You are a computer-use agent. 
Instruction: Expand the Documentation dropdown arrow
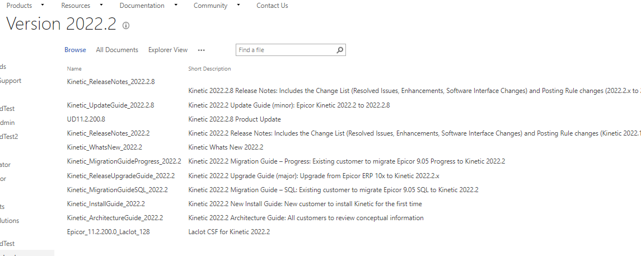[x=176, y=5]
